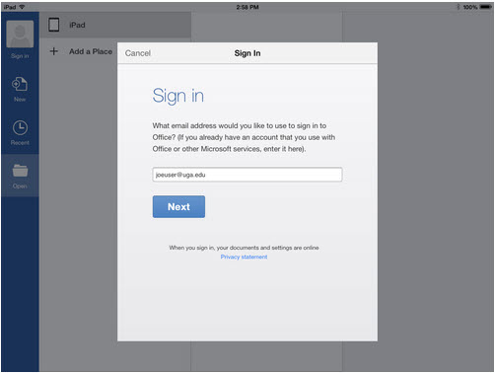Choose Add a Place option
Viewport: 495px width, 373px height.
coord(91,51)
